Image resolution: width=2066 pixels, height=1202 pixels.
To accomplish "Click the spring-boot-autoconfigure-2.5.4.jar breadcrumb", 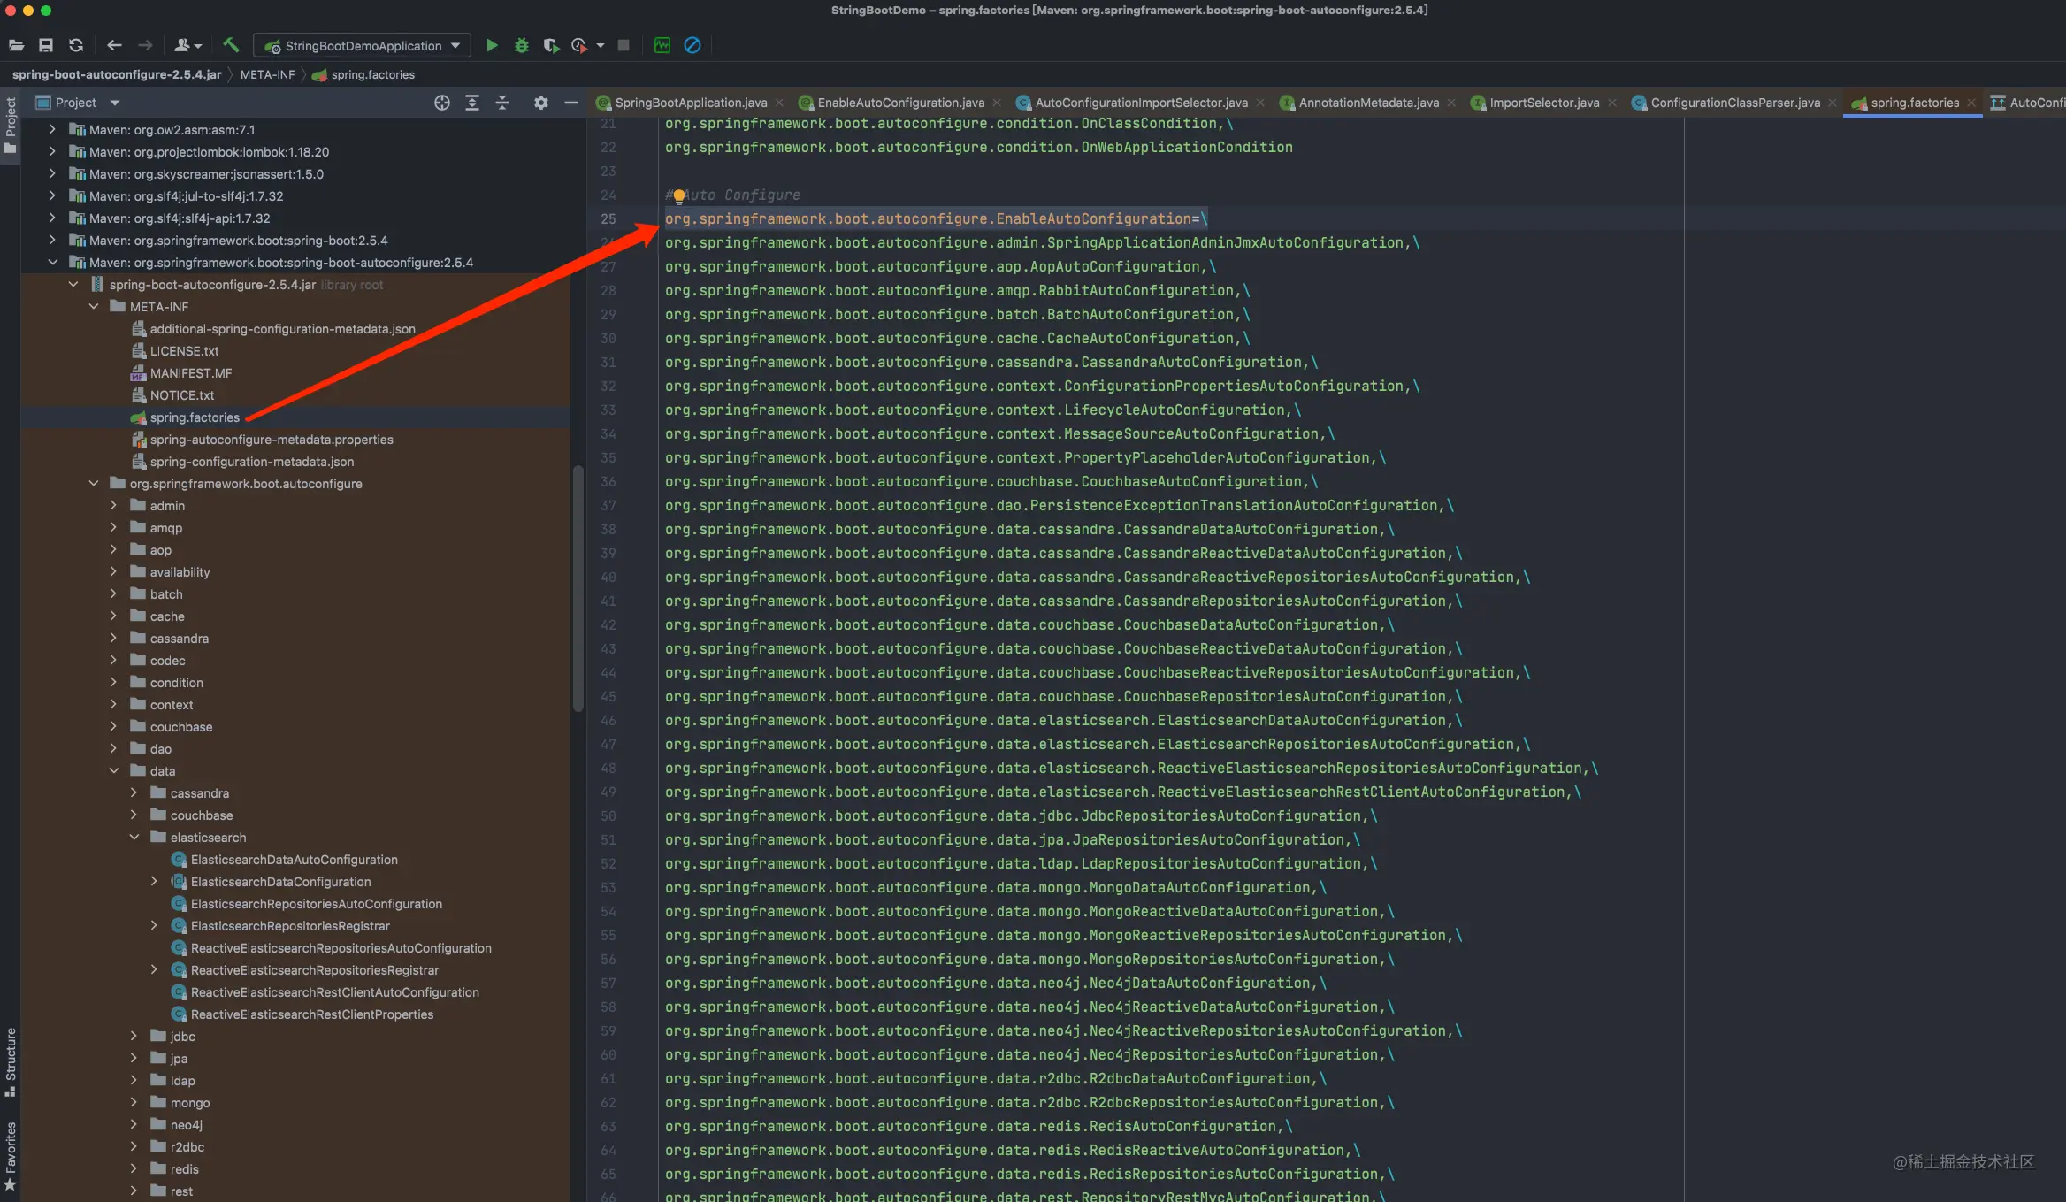I will coord(117,74).
